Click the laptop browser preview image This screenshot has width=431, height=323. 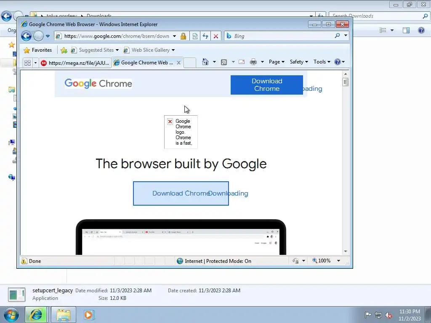[x=181, y=237]
